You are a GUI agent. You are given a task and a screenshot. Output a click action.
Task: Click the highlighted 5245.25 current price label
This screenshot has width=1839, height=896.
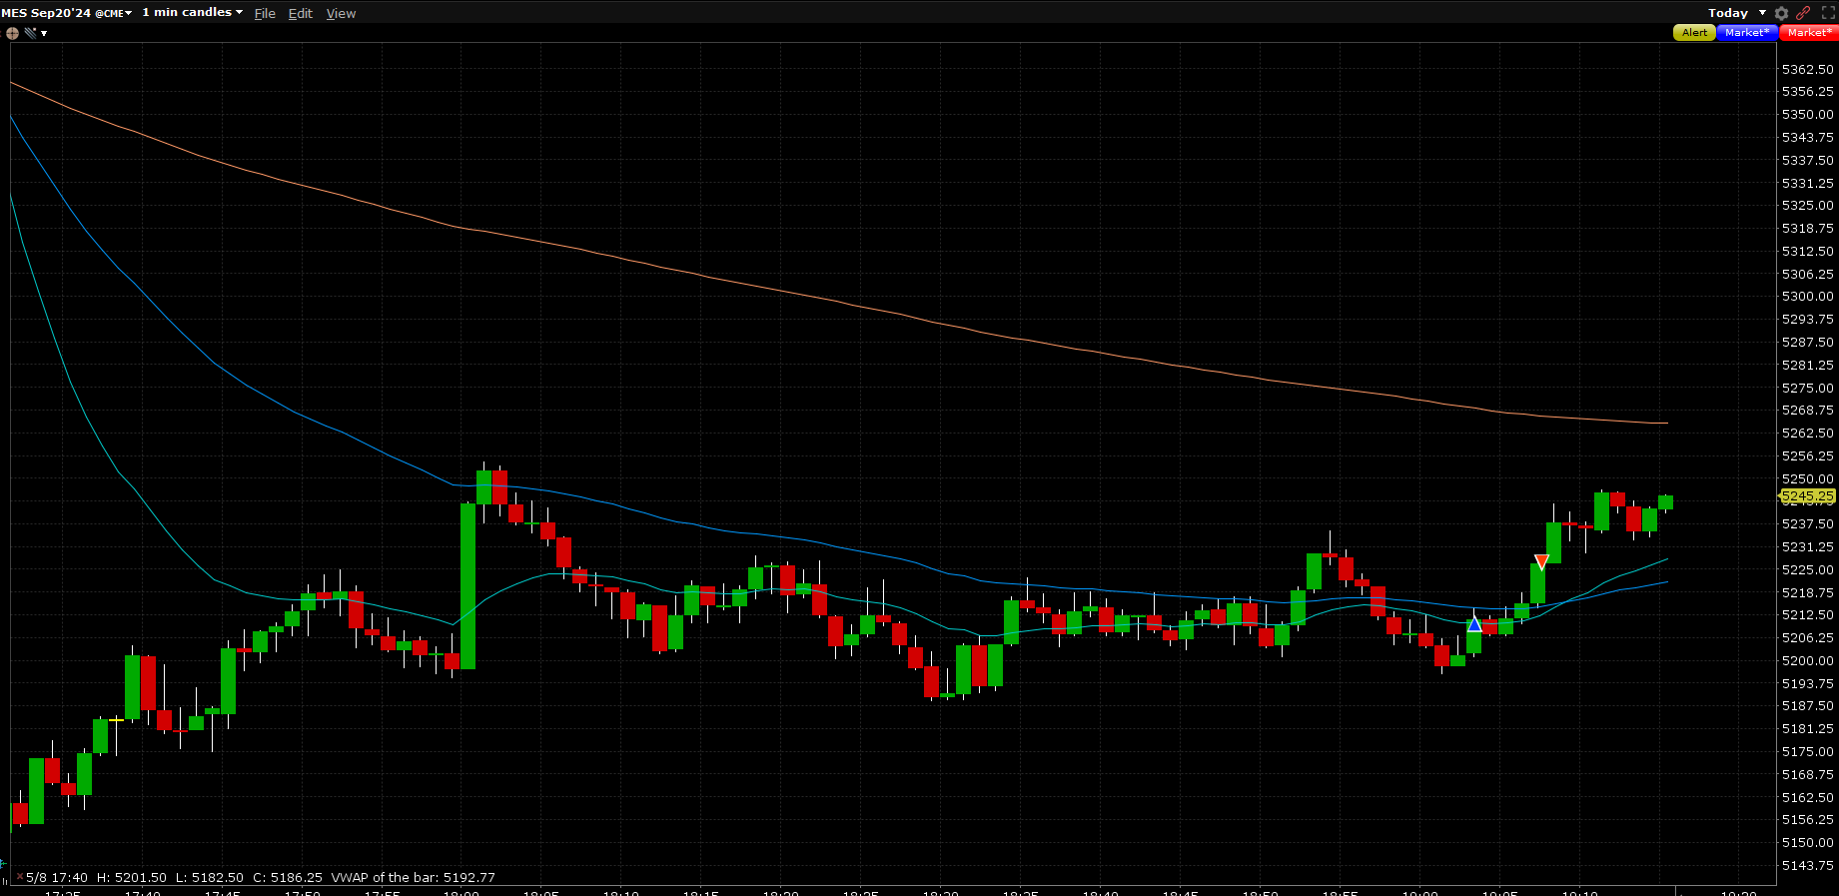coord(1808,495)
